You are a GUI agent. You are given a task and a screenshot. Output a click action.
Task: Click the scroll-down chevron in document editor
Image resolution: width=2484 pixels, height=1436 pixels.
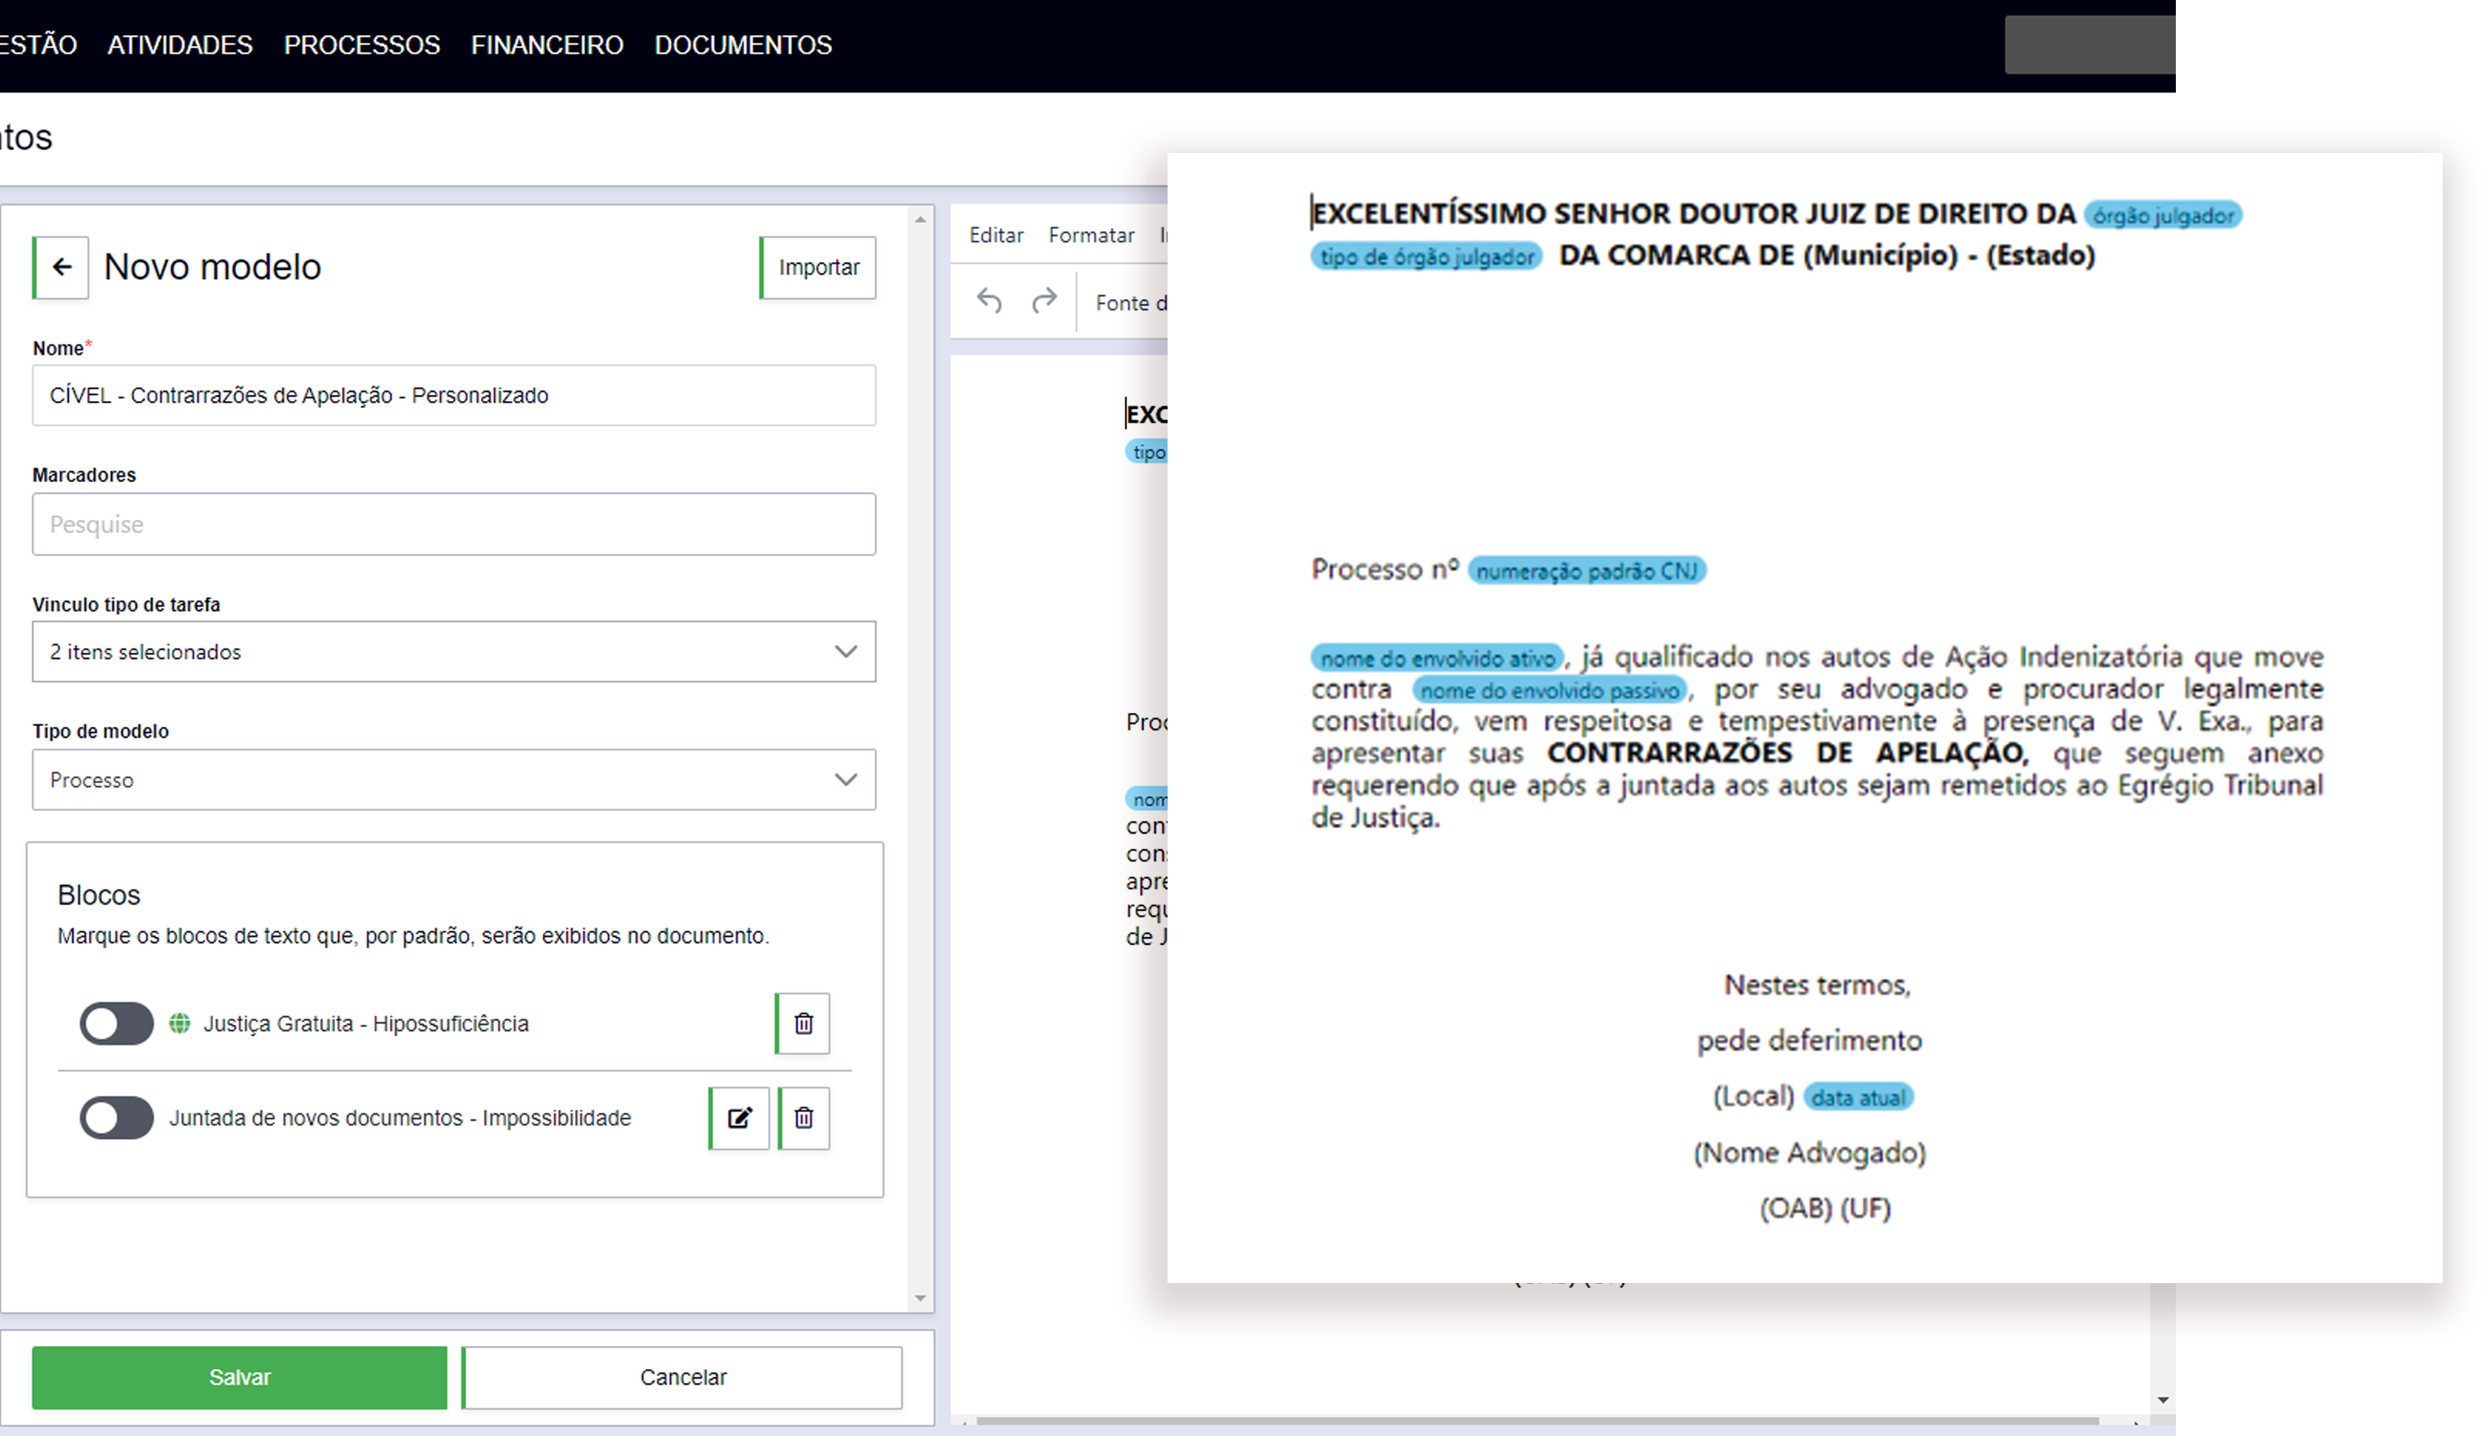tap(2164, 1400)
